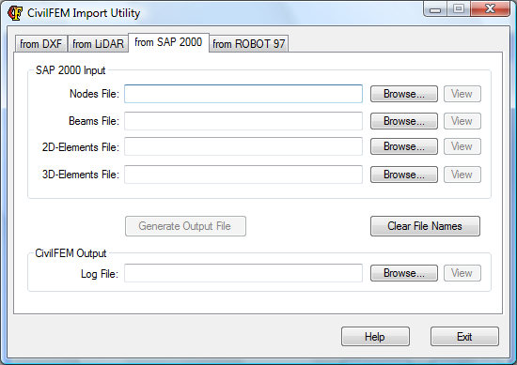This screenshot has height=365, width=517.
Task: Click the "CivilFEM Import Utility" window title
Action: pos(84,13)
